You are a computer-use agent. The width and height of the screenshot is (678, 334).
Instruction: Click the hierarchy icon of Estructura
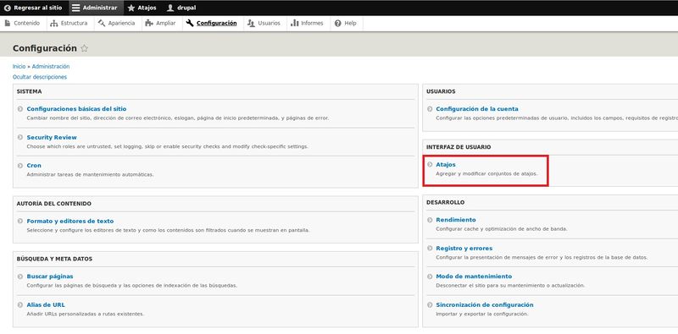(x=54, y=24)
